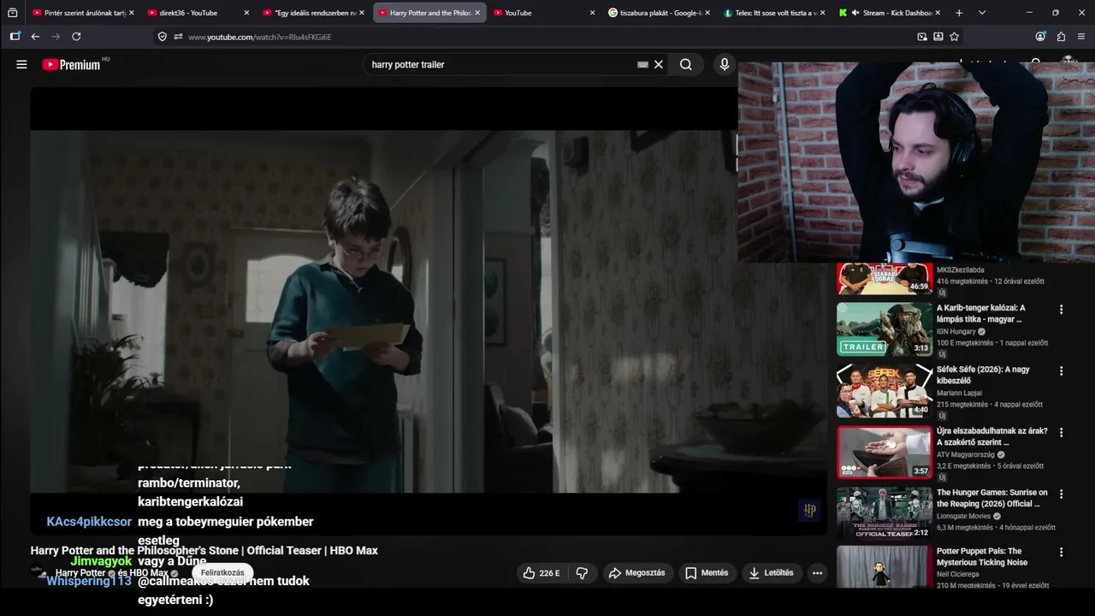The image size is (1095, 616).
Task: Go forward with the browser forward arrow
Action: pos(56,37)
